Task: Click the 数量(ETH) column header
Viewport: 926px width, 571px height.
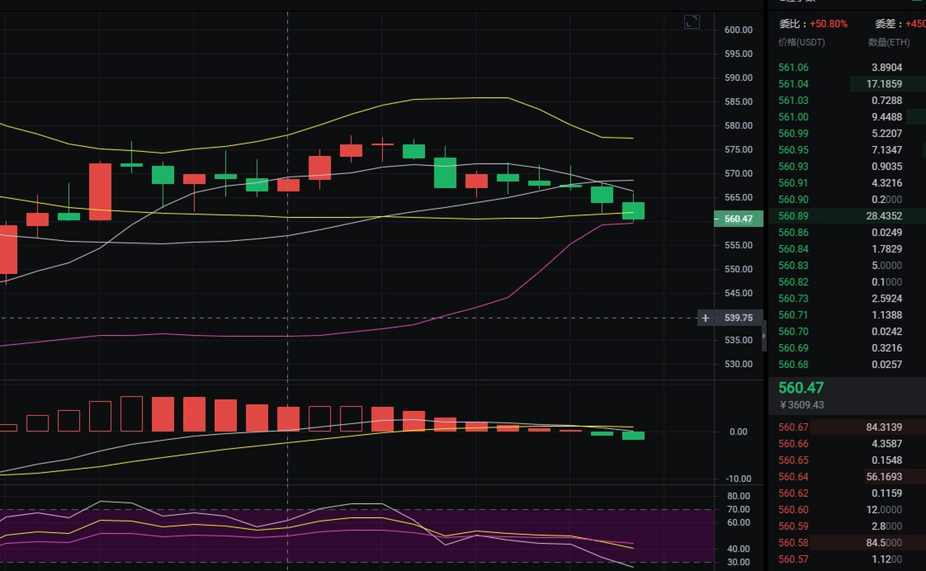Action: point(889,42)
